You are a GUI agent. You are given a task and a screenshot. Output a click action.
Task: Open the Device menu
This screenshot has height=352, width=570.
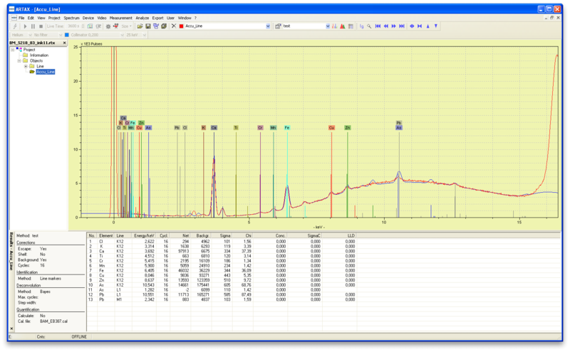tap(88, 18)
